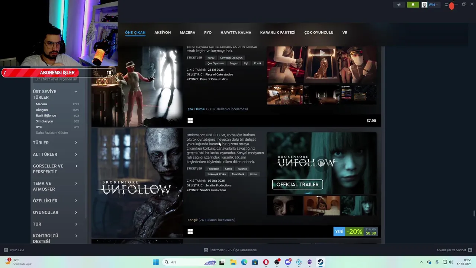Open the weather widget on taskbar

point(19,262)
